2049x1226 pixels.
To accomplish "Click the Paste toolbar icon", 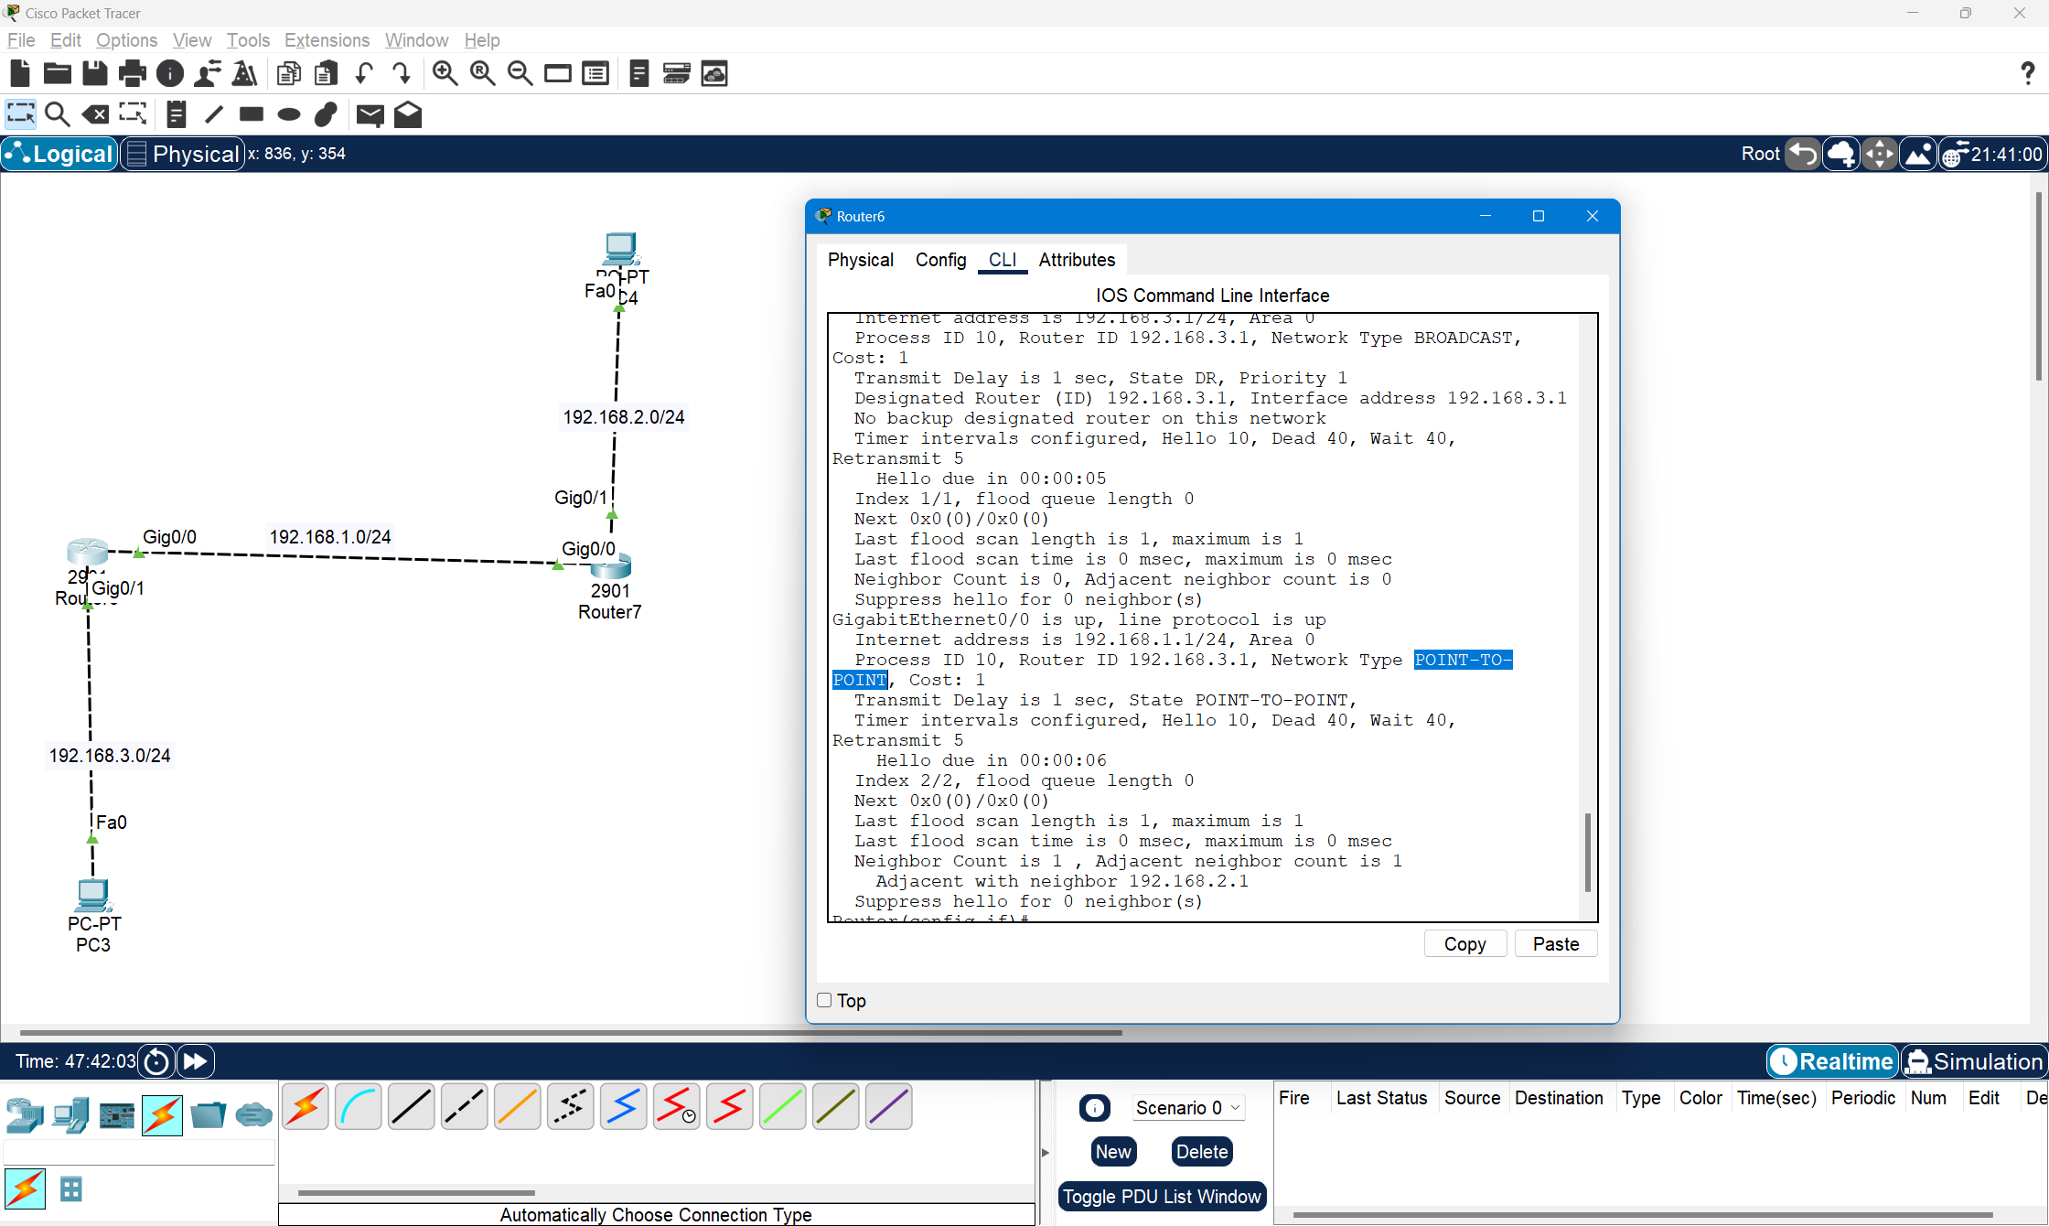I will point(326,73).
